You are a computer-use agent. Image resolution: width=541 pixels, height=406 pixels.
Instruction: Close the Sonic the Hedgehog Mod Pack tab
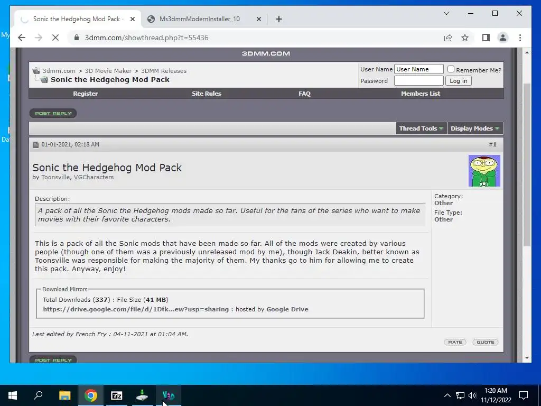[x=133, y=19]
